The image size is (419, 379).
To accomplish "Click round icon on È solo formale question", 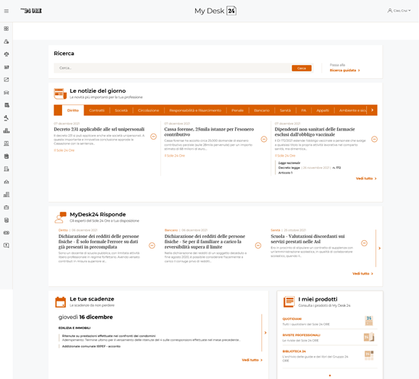I will coord(152,246).
